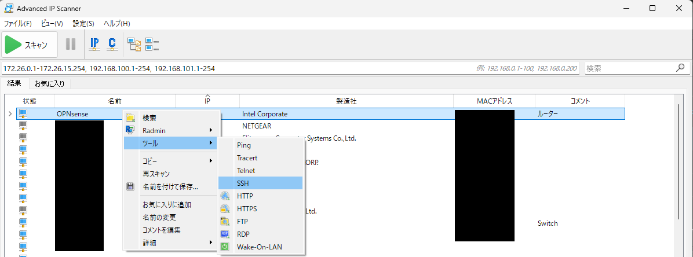Open the ヘルプ(H) menu
693x257 pixels.
[116, 23]
